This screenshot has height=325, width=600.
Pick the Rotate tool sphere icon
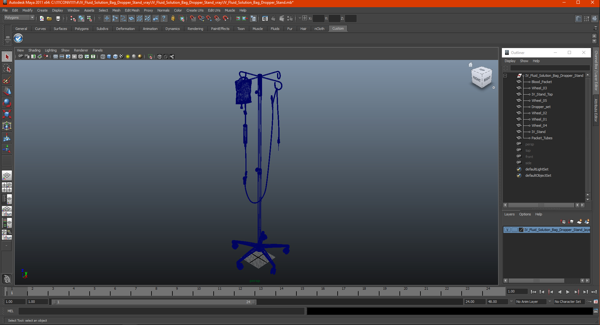[7, 103]
